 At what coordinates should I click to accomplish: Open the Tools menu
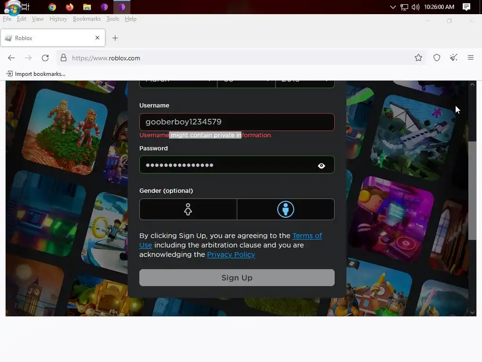(x=113, y=19)
